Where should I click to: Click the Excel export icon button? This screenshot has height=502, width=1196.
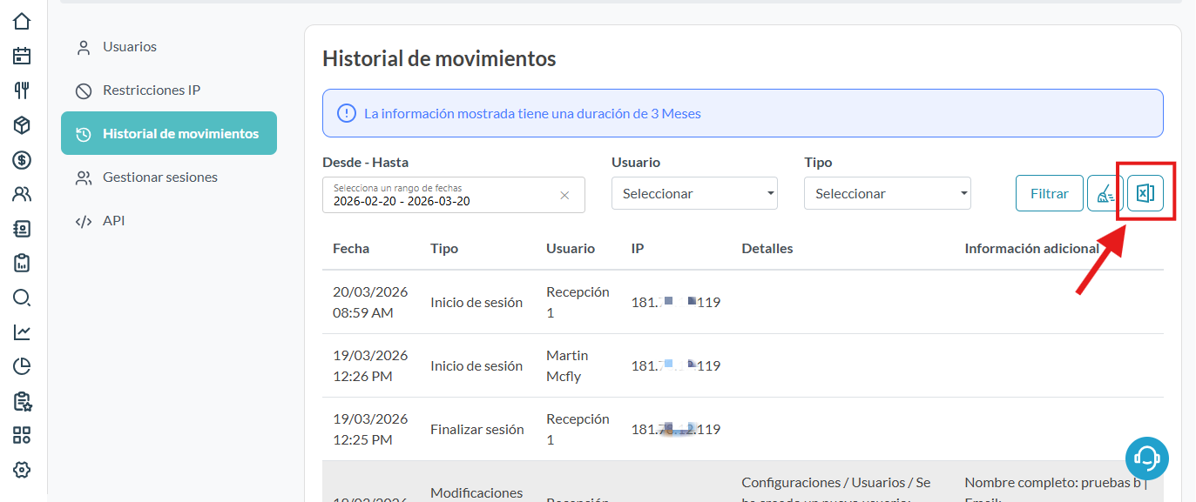1145,193
